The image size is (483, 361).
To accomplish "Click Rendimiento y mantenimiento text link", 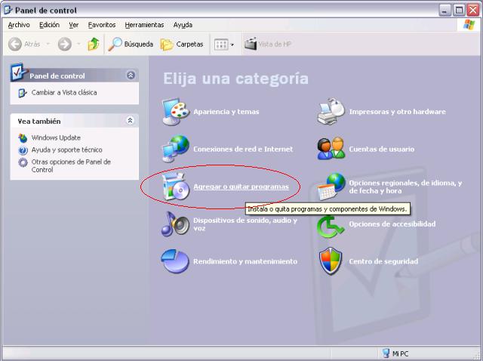I will point(245,261).
